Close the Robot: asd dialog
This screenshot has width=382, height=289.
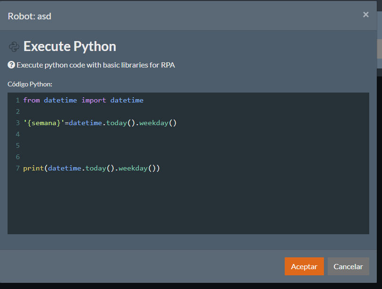pyautogui.click(x=366, y=14)
